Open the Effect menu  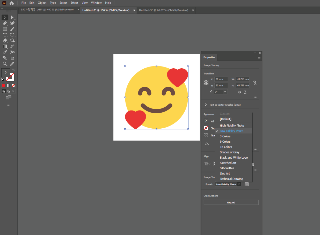pyautogui.click(x=74, y=3)
